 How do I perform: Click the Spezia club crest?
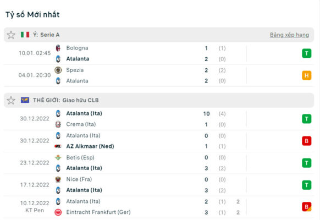tap(58, 70)
